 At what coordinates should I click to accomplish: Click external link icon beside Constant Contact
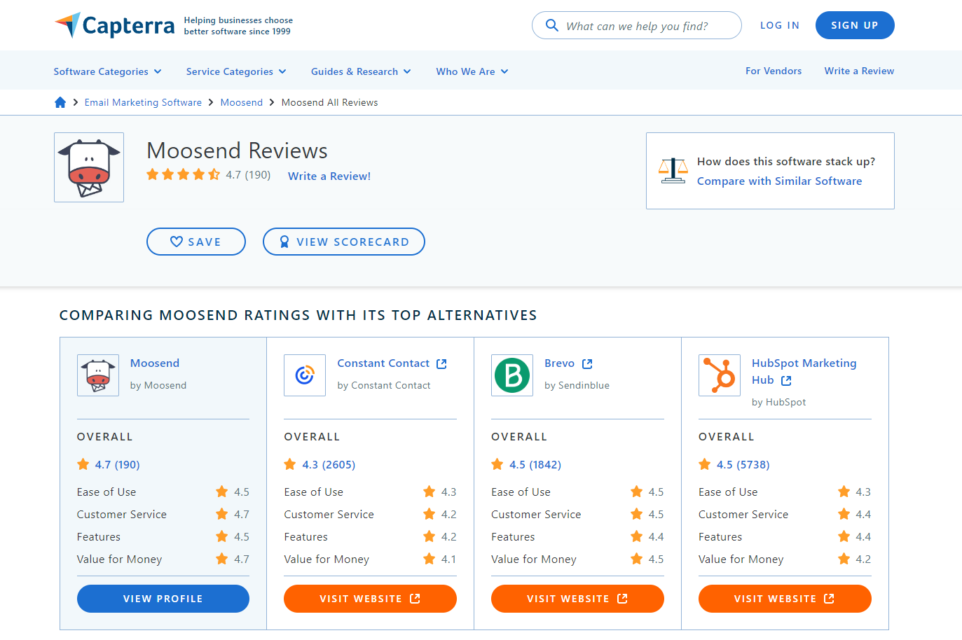point(441,364)
